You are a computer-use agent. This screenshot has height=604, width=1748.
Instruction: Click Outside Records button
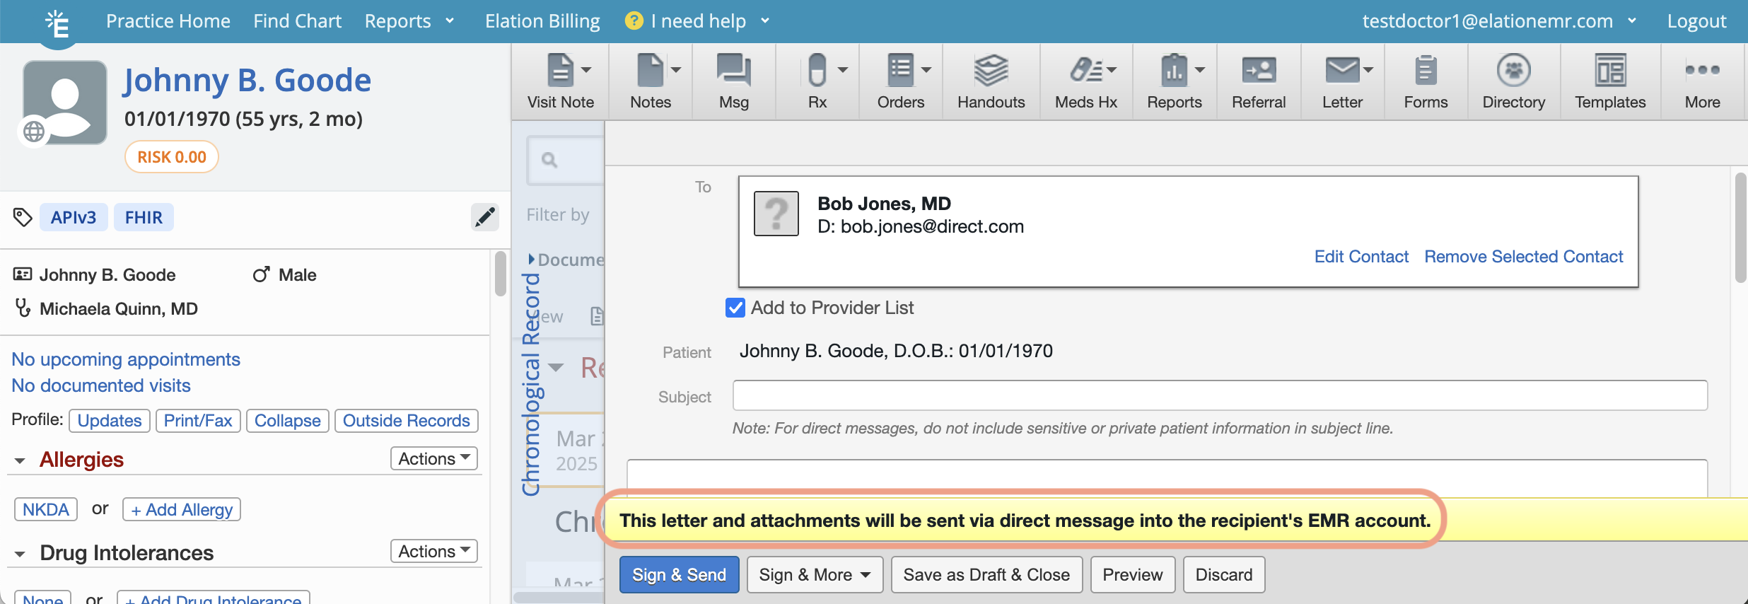click(407, 420)
